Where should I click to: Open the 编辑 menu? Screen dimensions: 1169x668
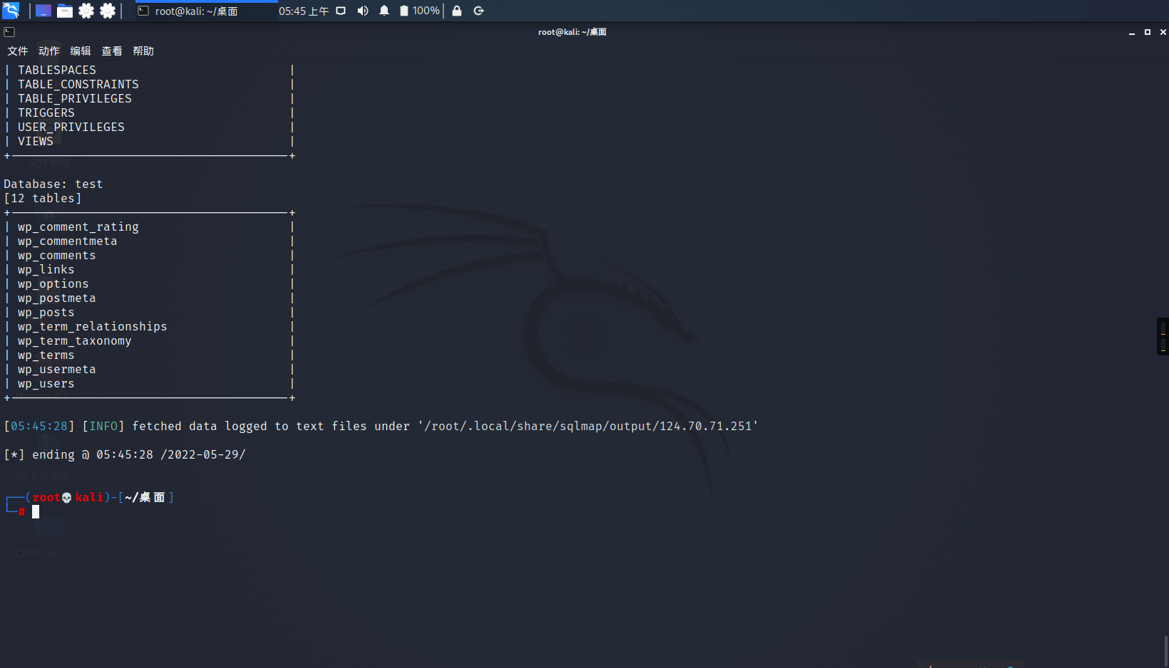(x=80, y=51)
